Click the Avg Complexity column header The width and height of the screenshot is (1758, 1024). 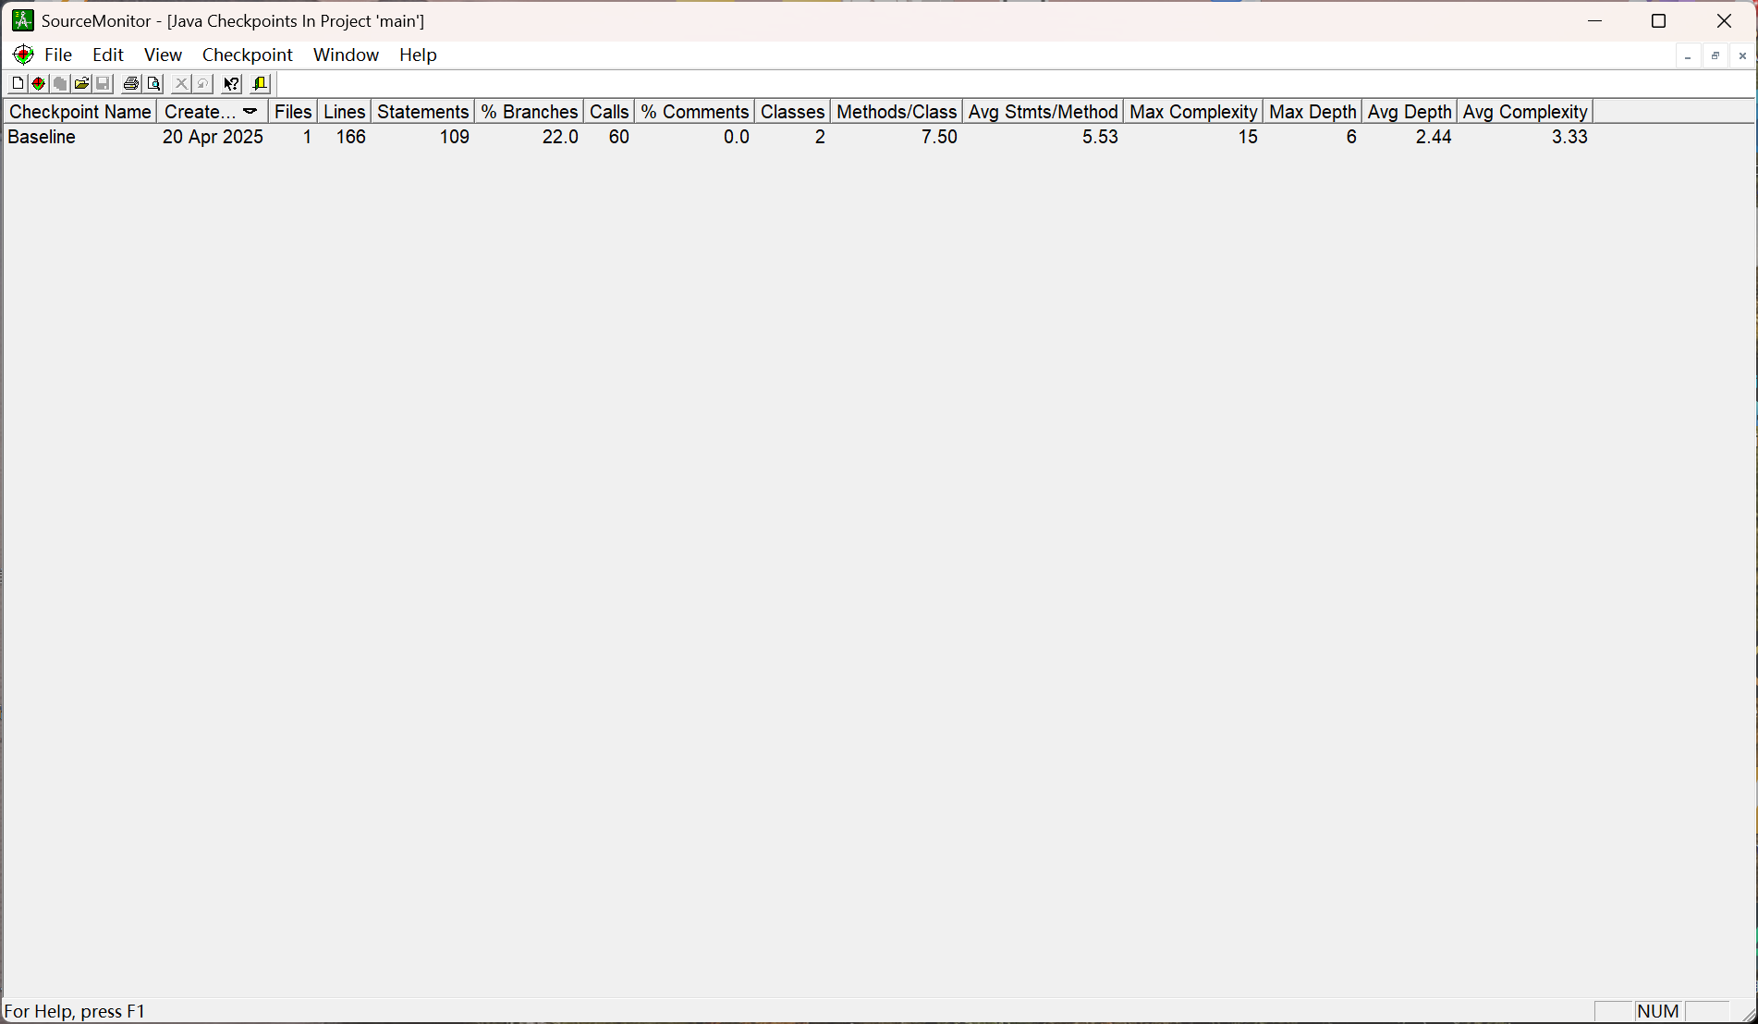point(1525,112)
